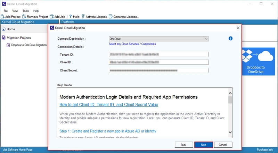Open Visit Software Home Page link

[18, 150]
